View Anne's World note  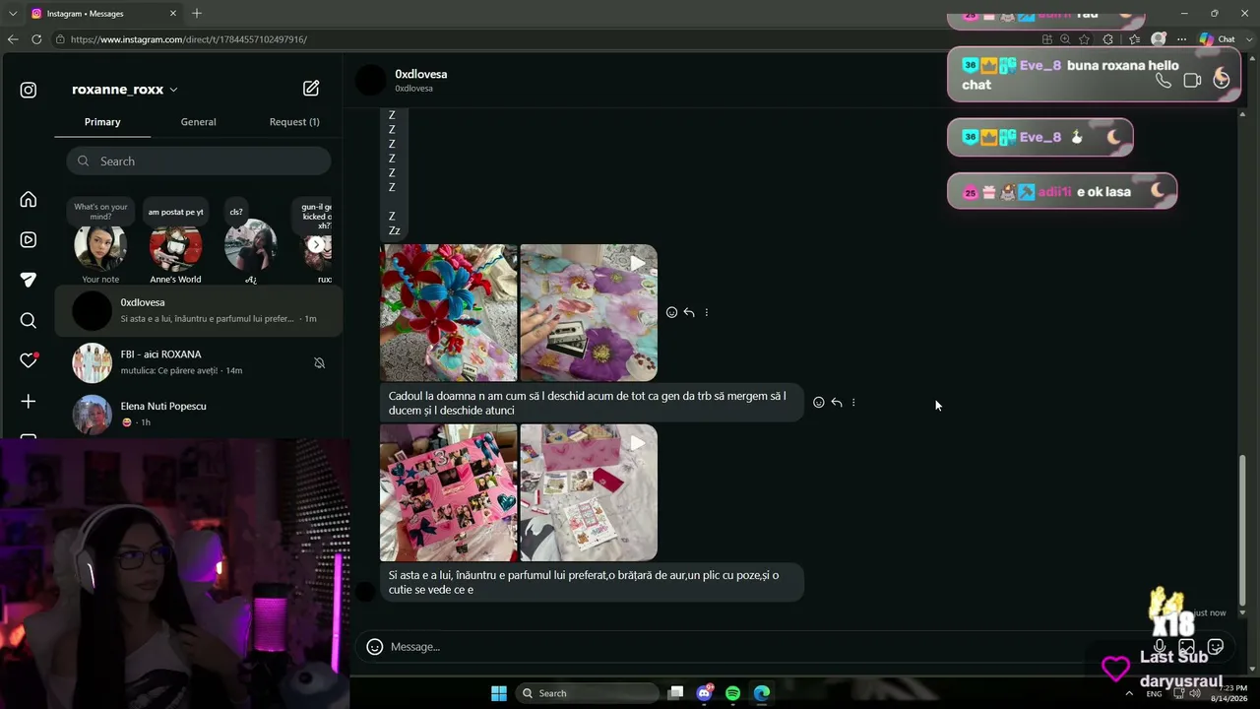[175, 242]
